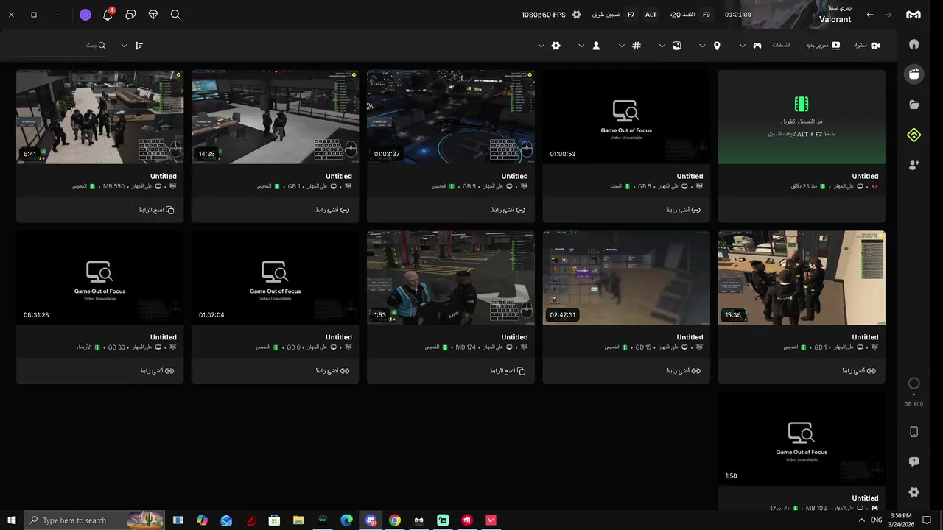Open Google Chrome from taskbar
943x530 pixels.
395,520
